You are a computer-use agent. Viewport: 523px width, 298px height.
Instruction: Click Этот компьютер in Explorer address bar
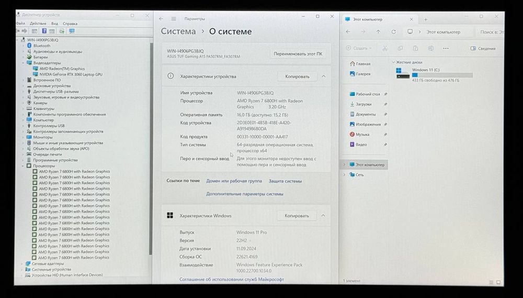(x=443, y=32)
